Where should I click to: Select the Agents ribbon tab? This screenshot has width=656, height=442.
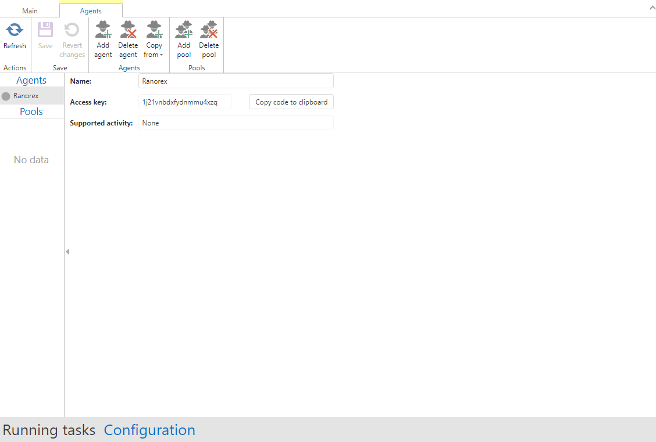(x=91, y=11)
